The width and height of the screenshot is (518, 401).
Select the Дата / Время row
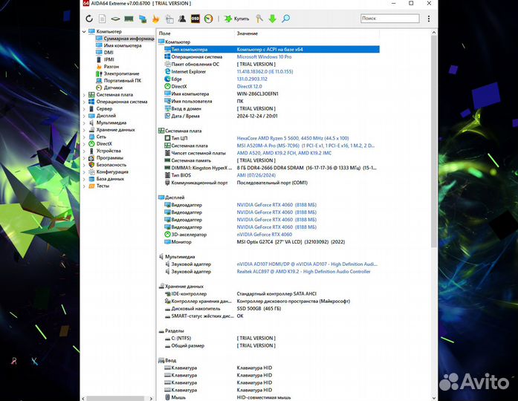point(271,116)
